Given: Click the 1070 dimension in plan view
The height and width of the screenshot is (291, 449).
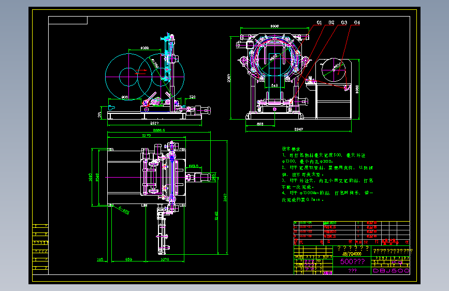Looking at the screenshot, I should pos(165,259).
